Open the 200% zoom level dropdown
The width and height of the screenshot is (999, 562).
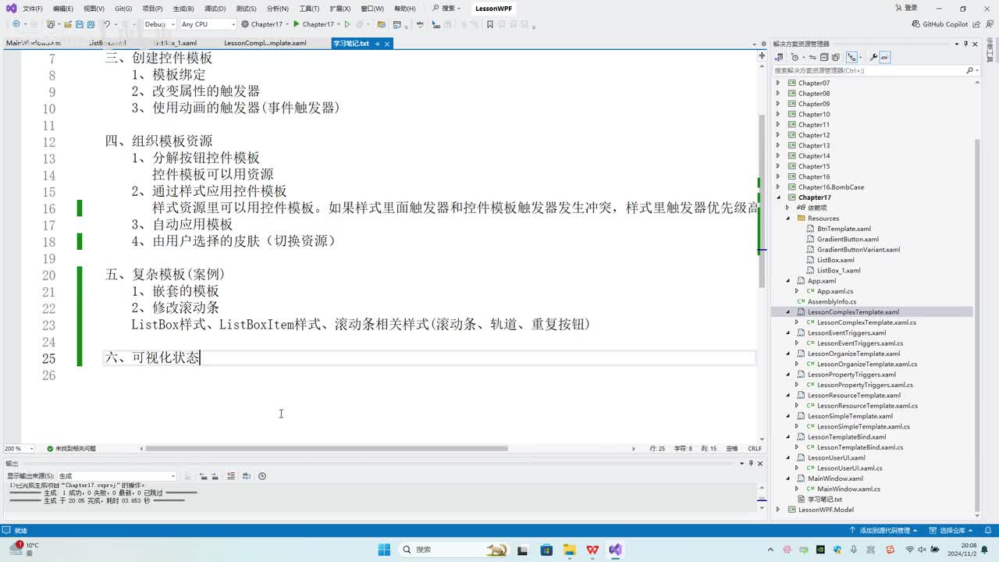pos(19,449)
